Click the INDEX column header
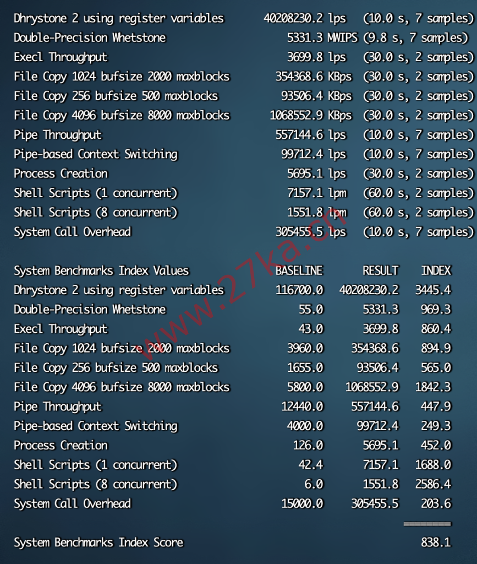The width and height of the screenshot is (477, 564). pyautogui.click(x=436, y=271)
